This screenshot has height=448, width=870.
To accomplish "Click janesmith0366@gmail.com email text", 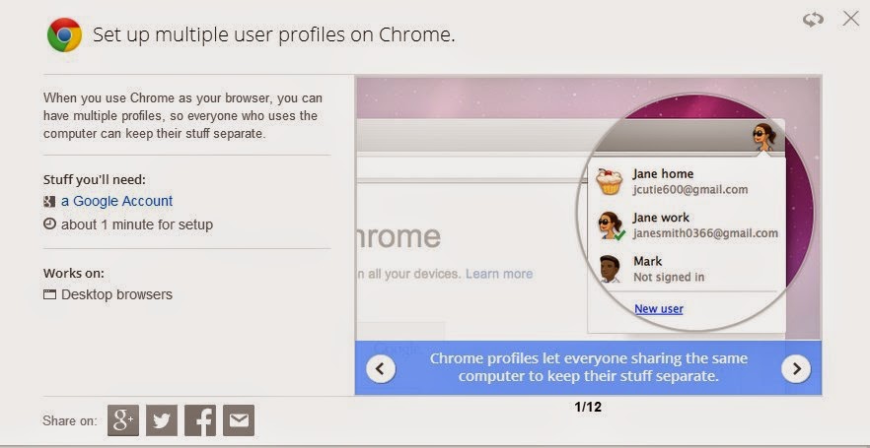I will pos(705,233).
